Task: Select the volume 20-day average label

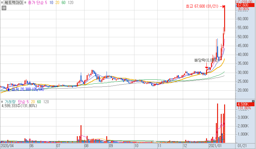Action: (33, 102)
